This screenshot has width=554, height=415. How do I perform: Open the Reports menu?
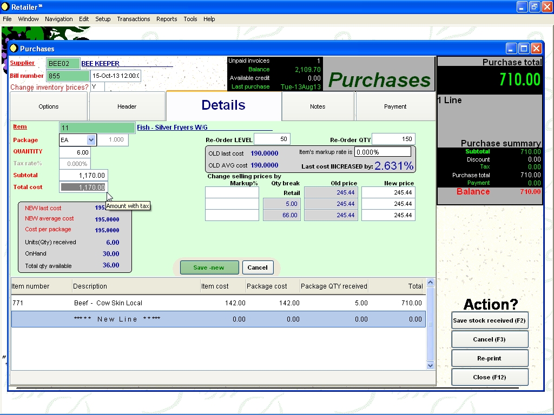tap(167, 19)
